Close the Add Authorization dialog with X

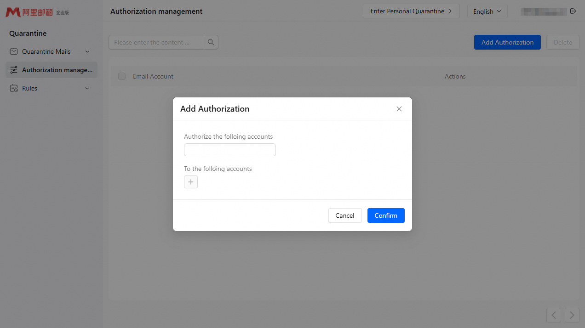(399, 109)
